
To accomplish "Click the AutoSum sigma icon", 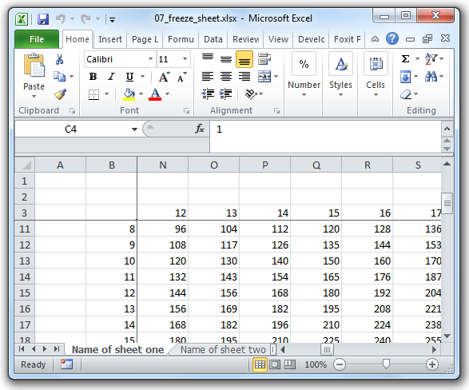I will click(405, 58).
